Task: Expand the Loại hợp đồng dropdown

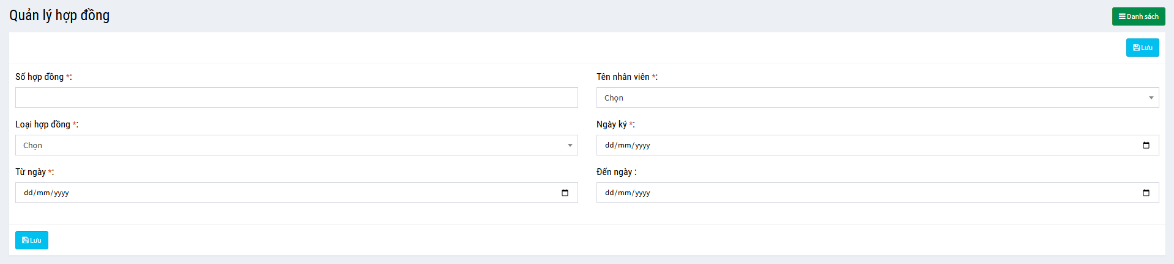Action: 296,145
